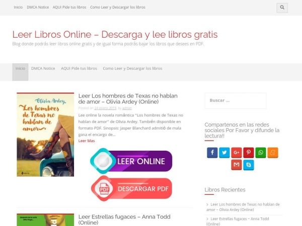The image size is (302, 226).
Task: Share on Google Plus icon
Action: click(x=237, y=153)
